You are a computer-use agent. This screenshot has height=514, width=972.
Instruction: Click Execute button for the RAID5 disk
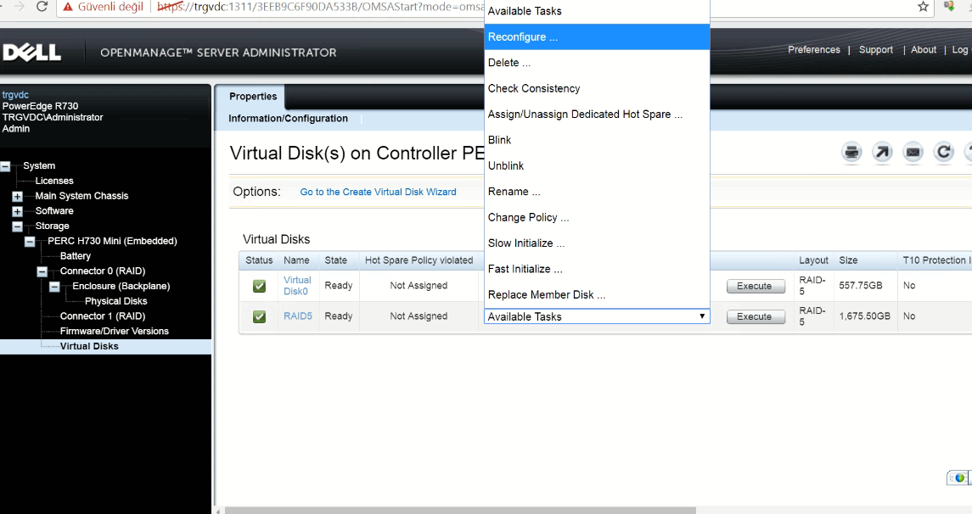[x=755, y=316]
